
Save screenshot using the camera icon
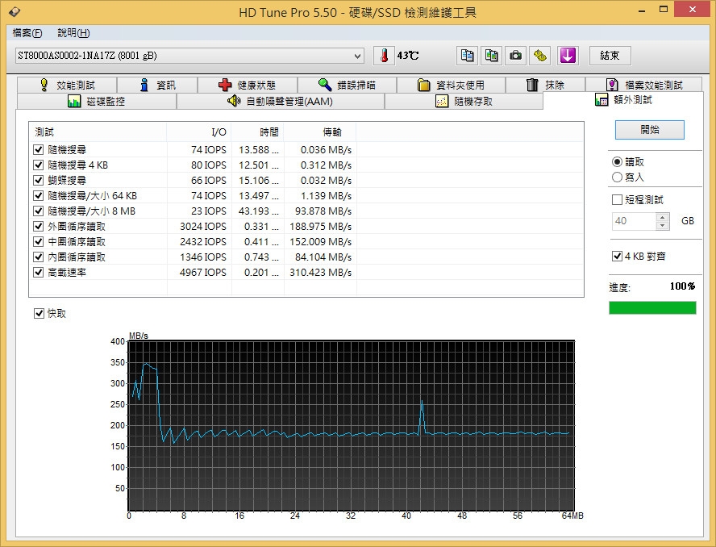click(x=515, y=56)
